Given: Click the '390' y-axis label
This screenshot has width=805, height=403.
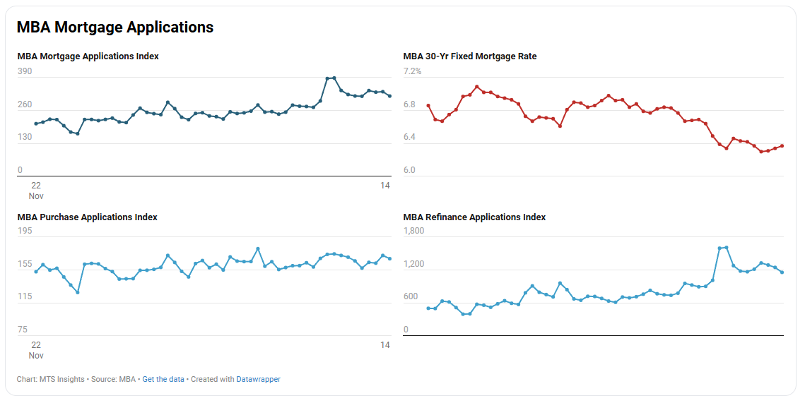Looking at the screenshot, I should pyautogui.click(x=25, y=71).
